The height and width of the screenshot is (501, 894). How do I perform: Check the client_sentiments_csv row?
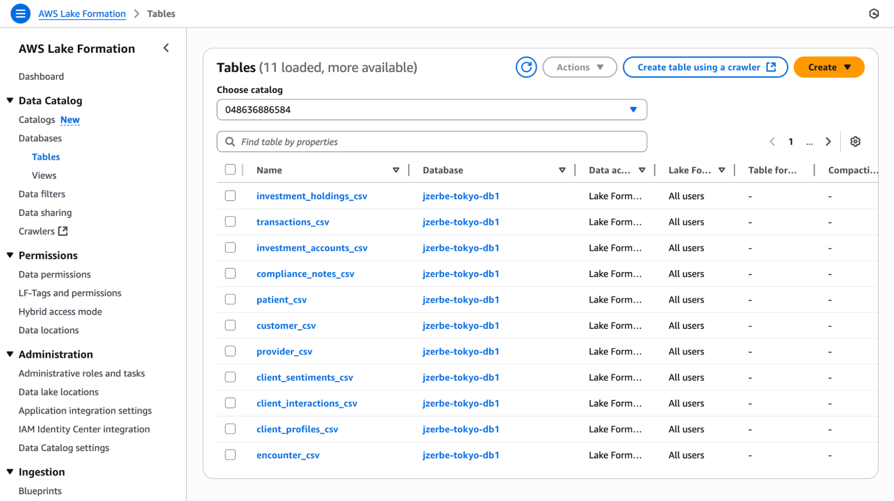[x=230, y=377]
